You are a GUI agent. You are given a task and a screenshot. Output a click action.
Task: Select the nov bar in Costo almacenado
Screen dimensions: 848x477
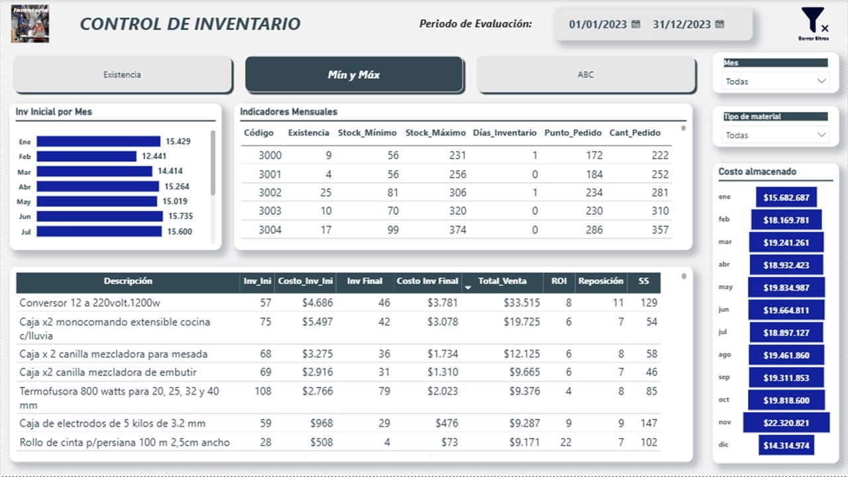(x=786, y=423)
